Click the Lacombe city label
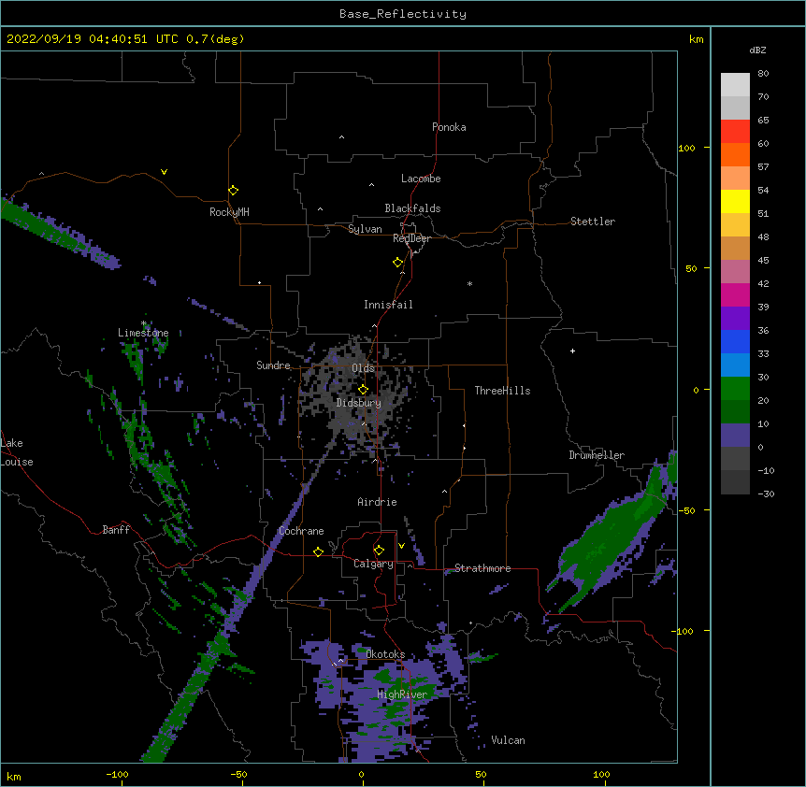 pyautogui.click(x=421, y=179)
